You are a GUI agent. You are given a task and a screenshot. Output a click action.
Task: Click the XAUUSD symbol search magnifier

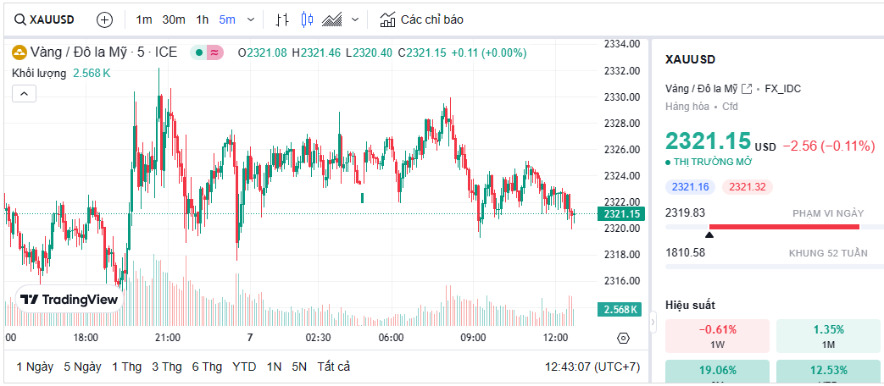(19, 19)
